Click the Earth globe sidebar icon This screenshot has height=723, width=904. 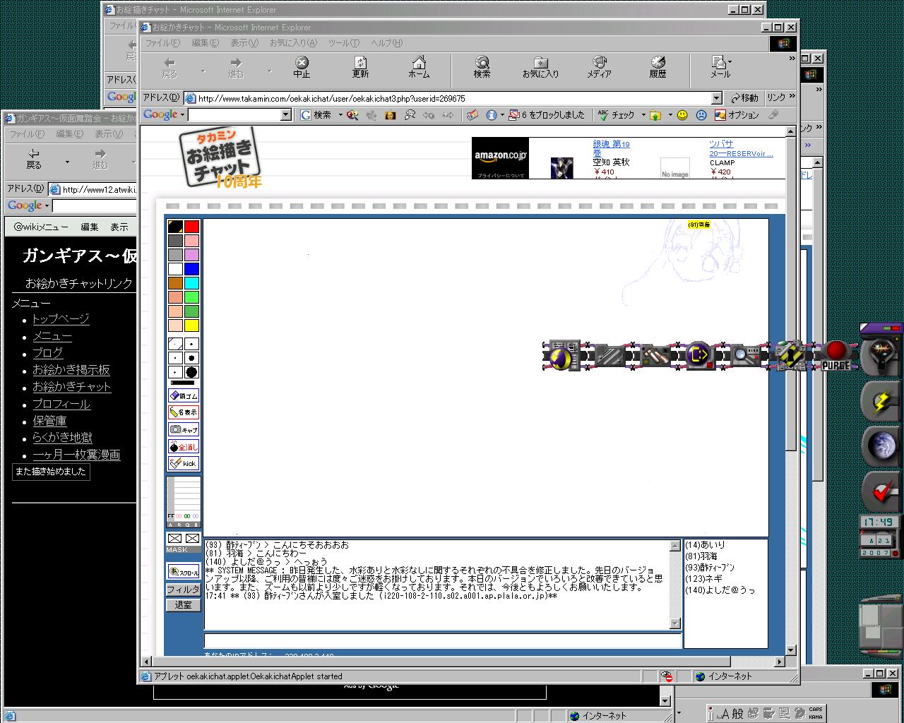pos(882,446)
